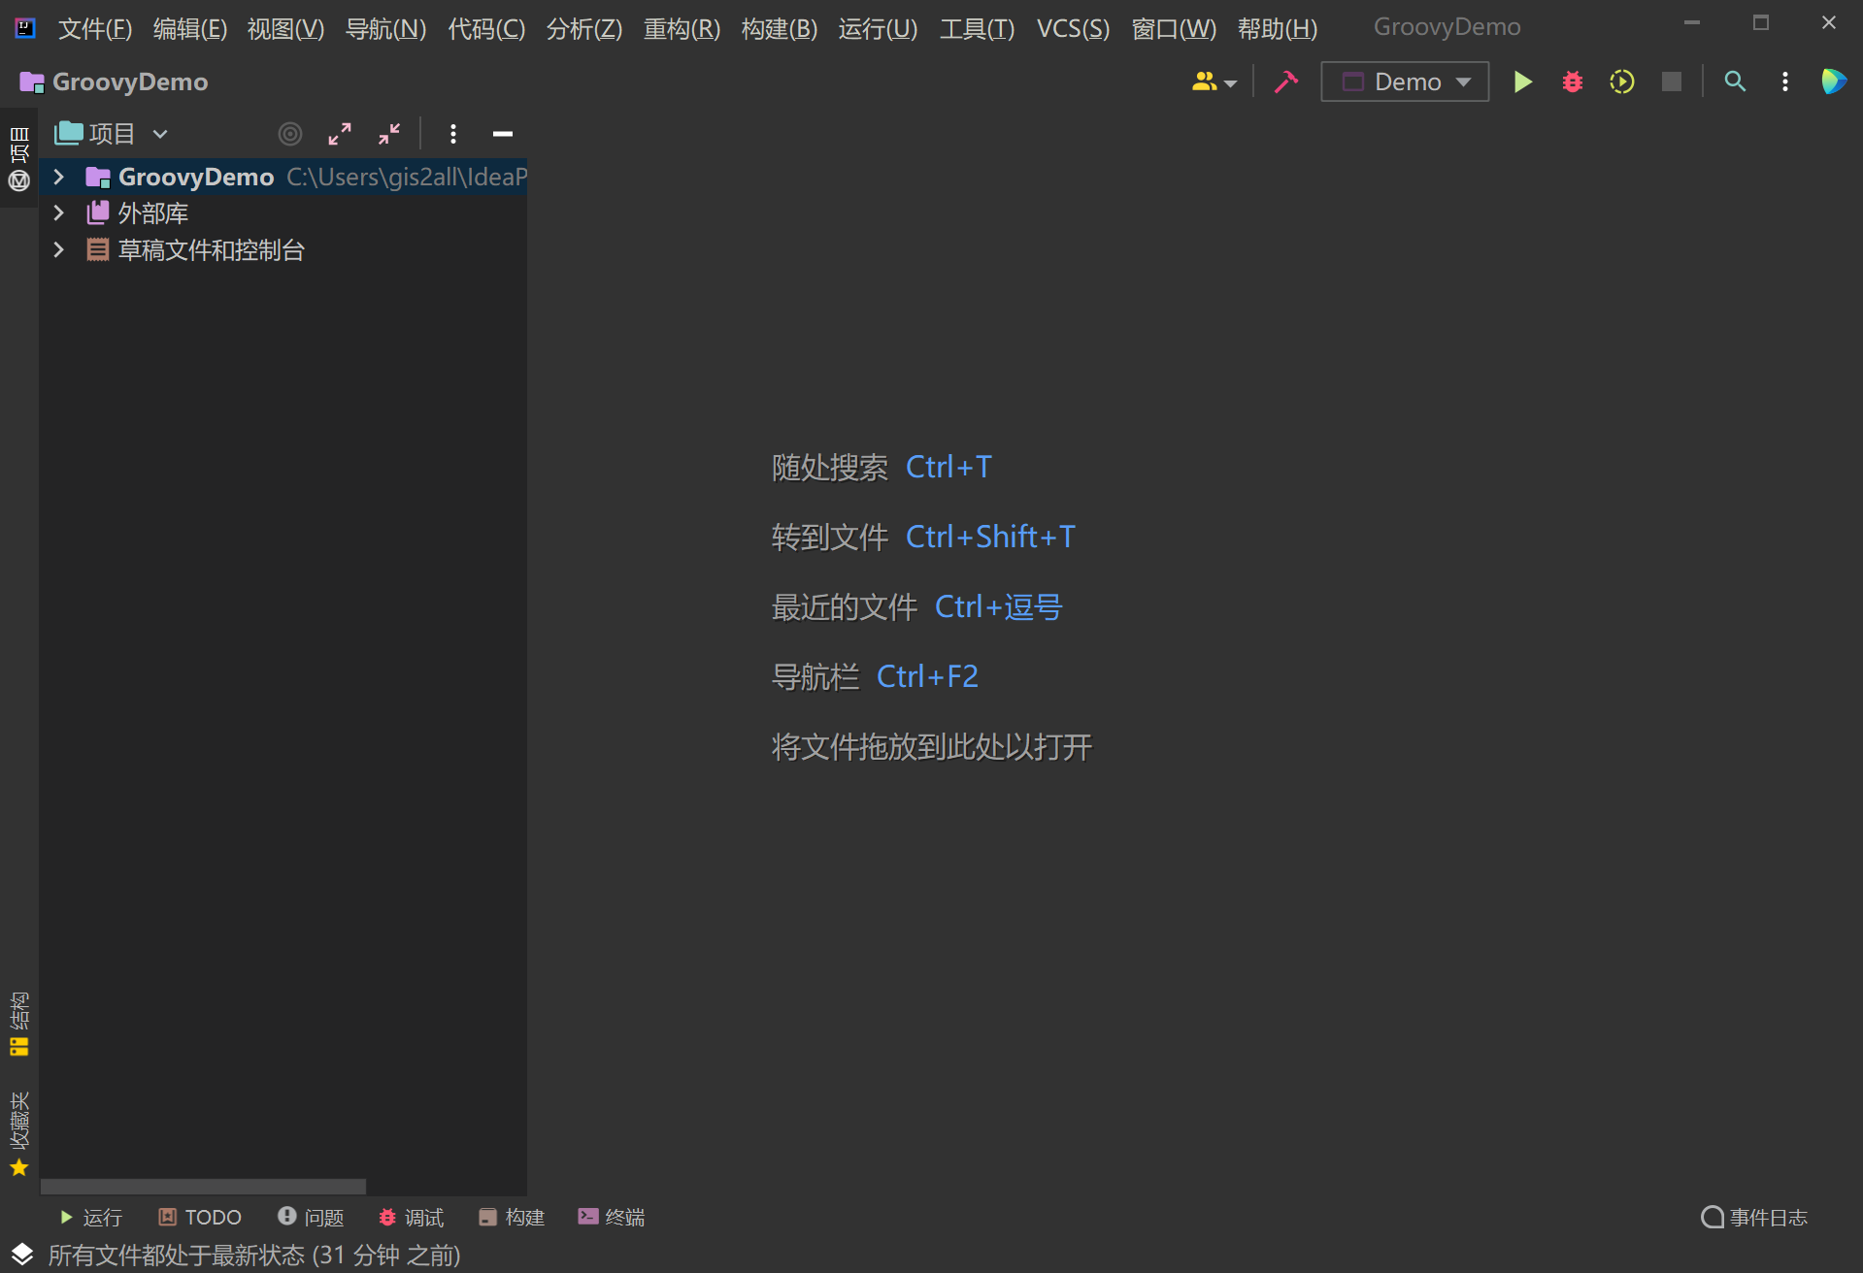Click the 转到文件 Ctrl+Shift+T hint text
1863x1273 pixels.
[x=923, y=538]
